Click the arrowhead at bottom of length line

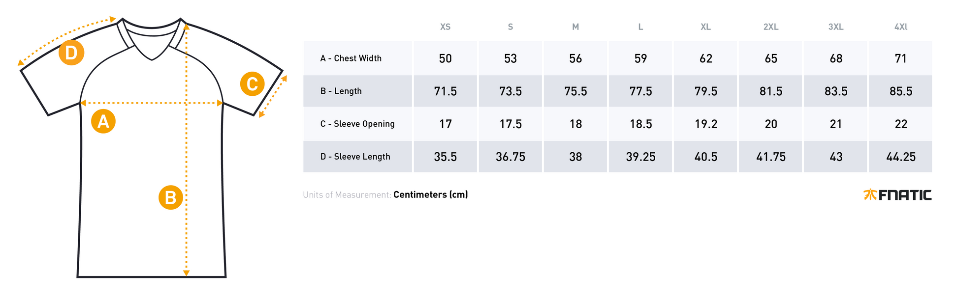186,273
